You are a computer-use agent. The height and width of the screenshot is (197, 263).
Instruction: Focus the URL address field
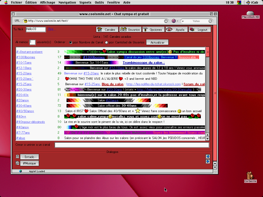click(96, 21)
